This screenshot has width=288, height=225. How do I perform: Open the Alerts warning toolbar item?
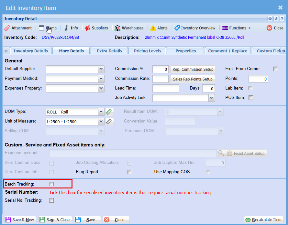click(x=159, y=28)
